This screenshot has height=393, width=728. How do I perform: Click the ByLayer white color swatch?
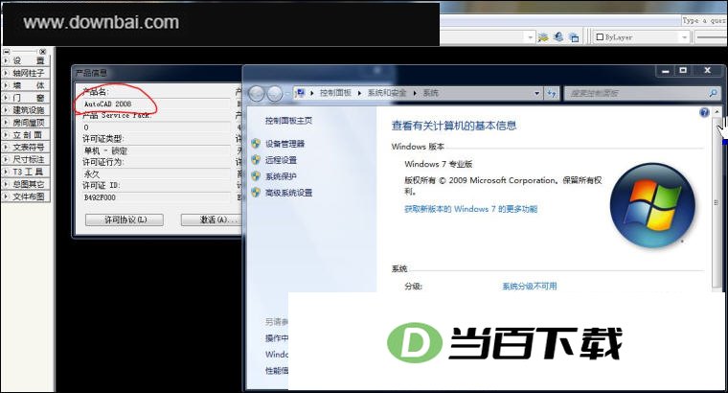pos(600,37)
